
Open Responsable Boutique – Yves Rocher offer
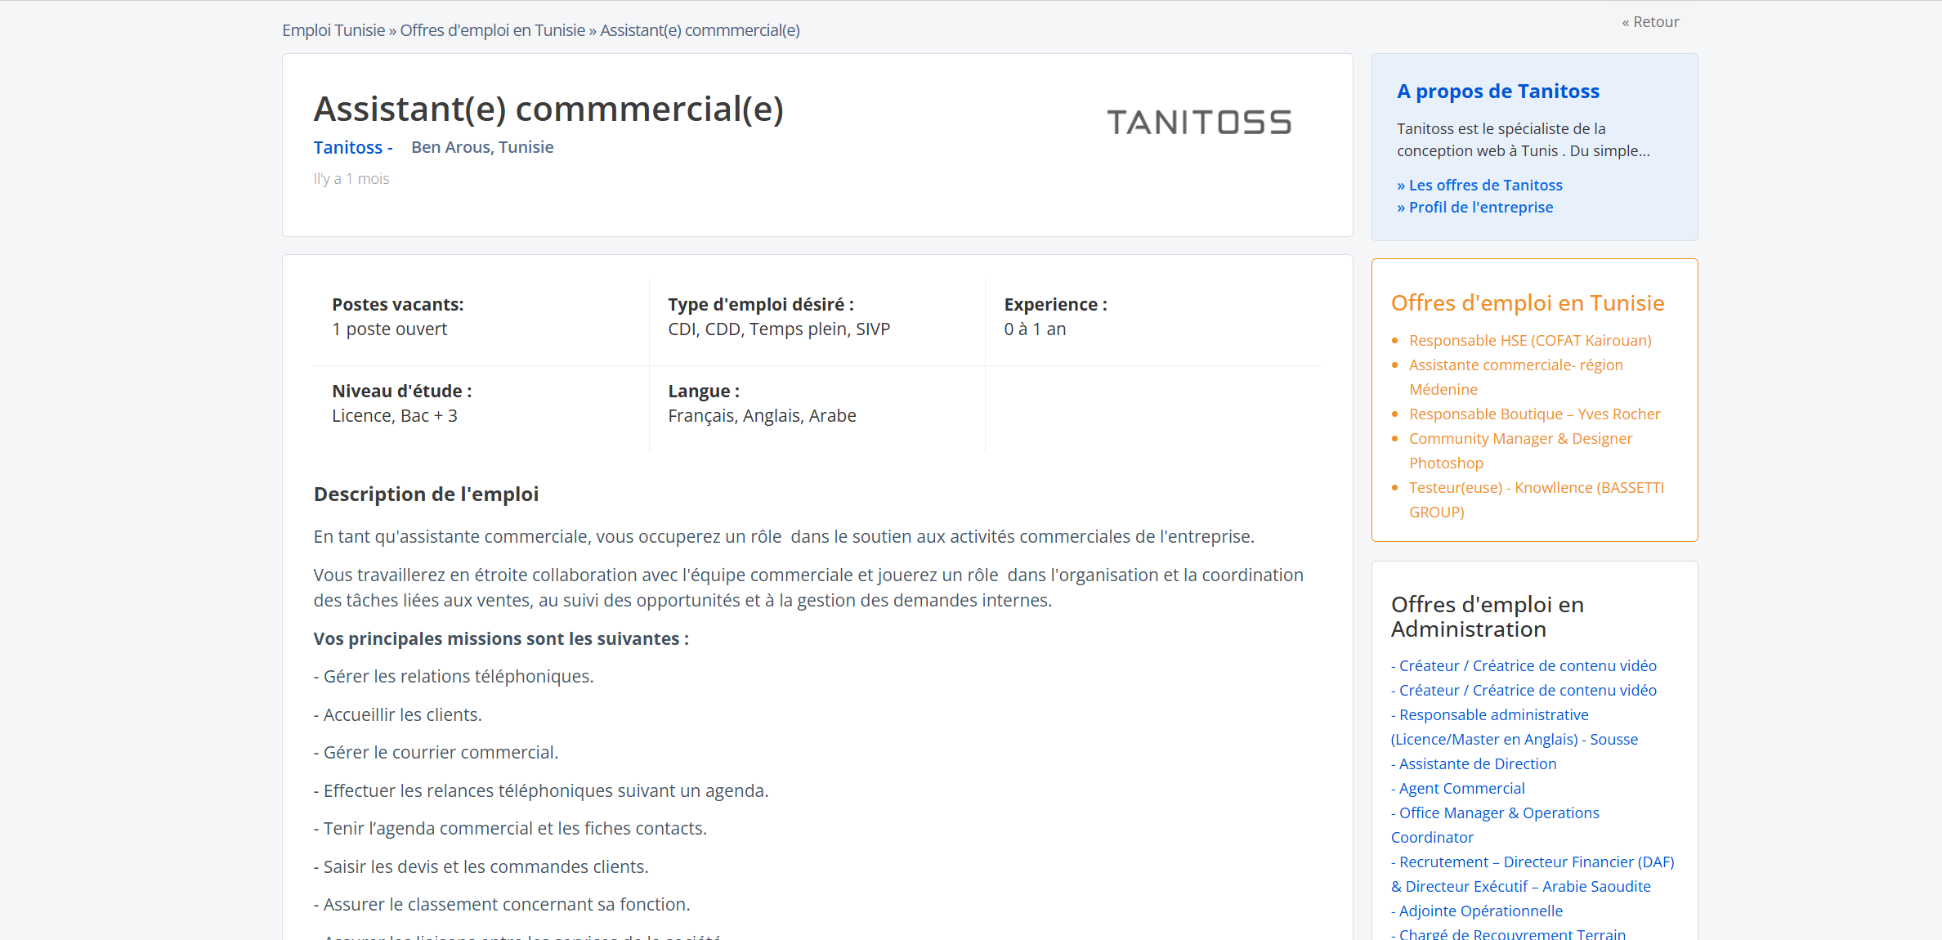click(x=1535, y=414)
